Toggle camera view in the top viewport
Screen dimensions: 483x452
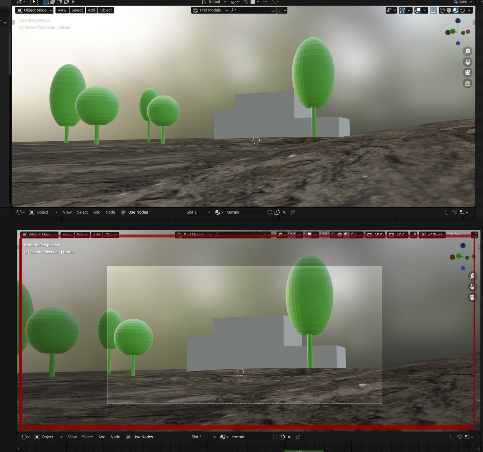pyautogui.click(x=468, y=73)
